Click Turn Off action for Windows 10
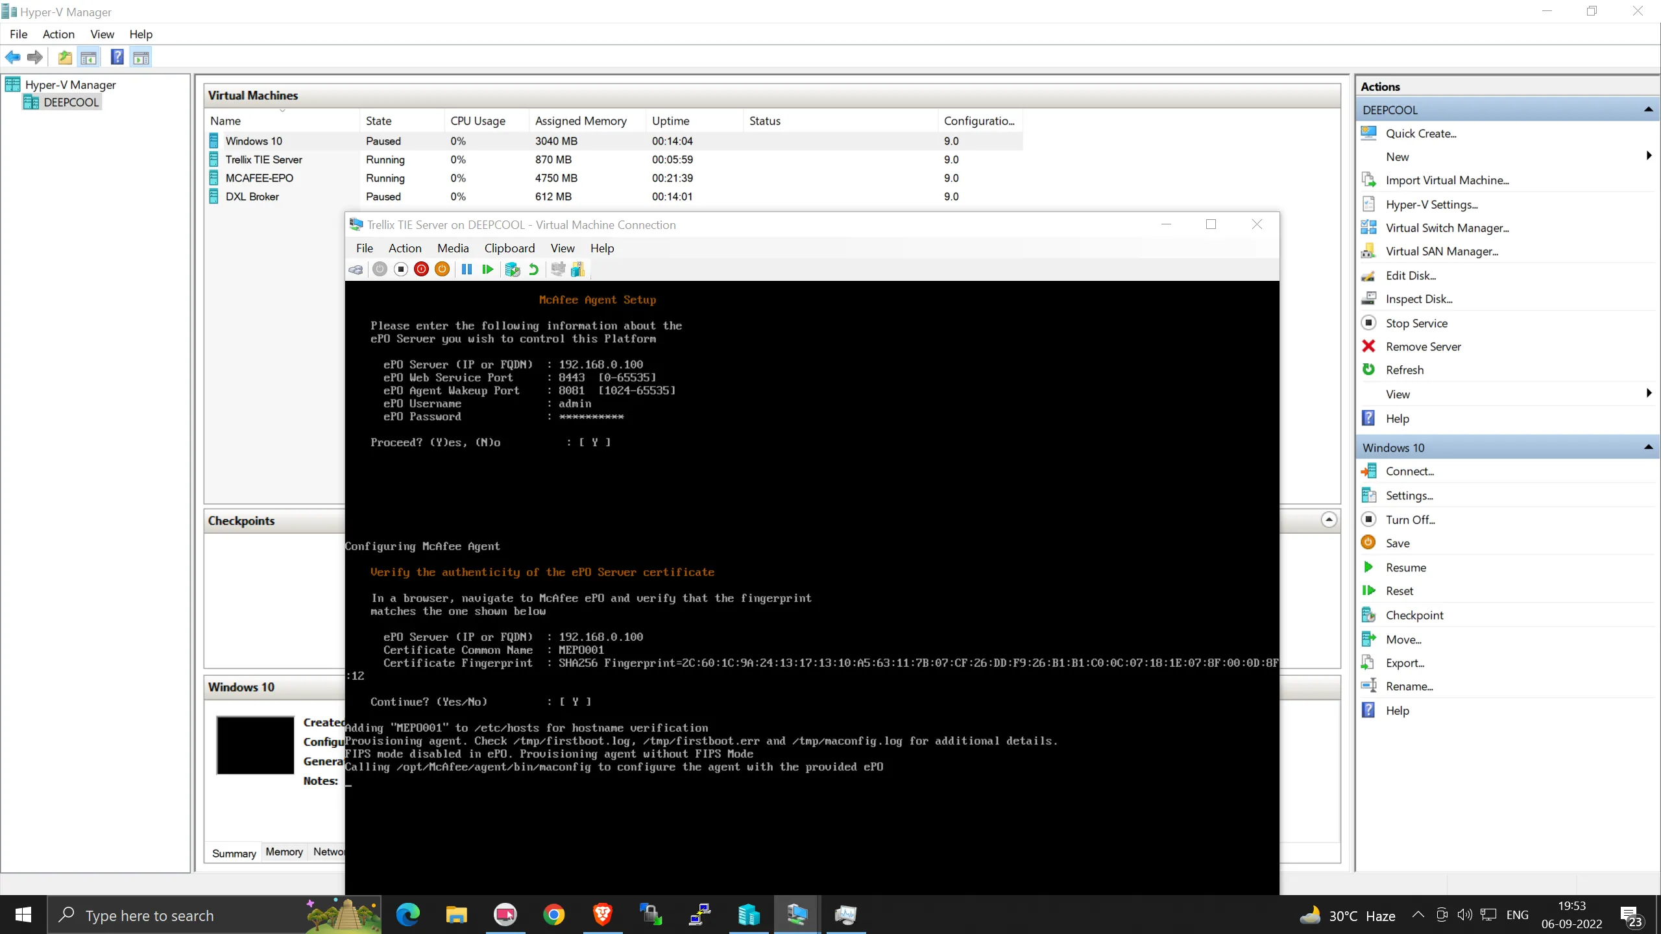The width and height of the screenshot is (1661, 934). coord(1410,520)
